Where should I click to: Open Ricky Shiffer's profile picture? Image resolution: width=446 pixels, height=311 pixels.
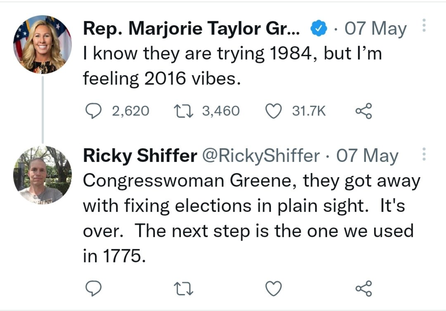coord(42,175)
